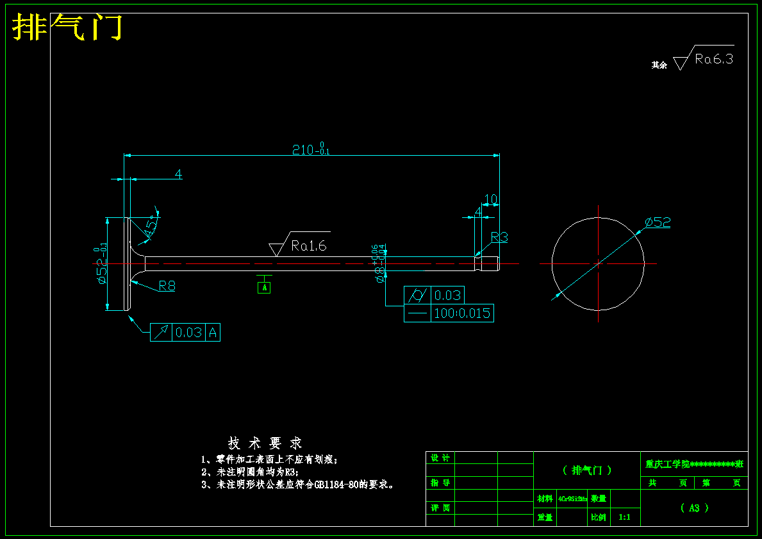
Task: Click technical note 3 mentioning GB1184-80
Action: coord(298,485)
